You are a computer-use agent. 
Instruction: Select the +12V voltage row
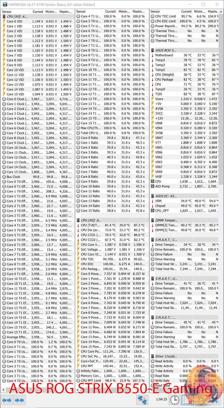(x=184, y=118)
